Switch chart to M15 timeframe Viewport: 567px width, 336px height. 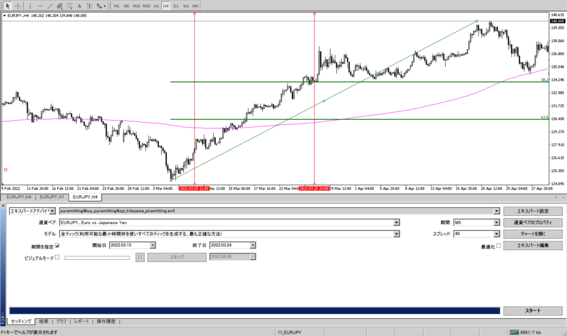coord(136,6)
